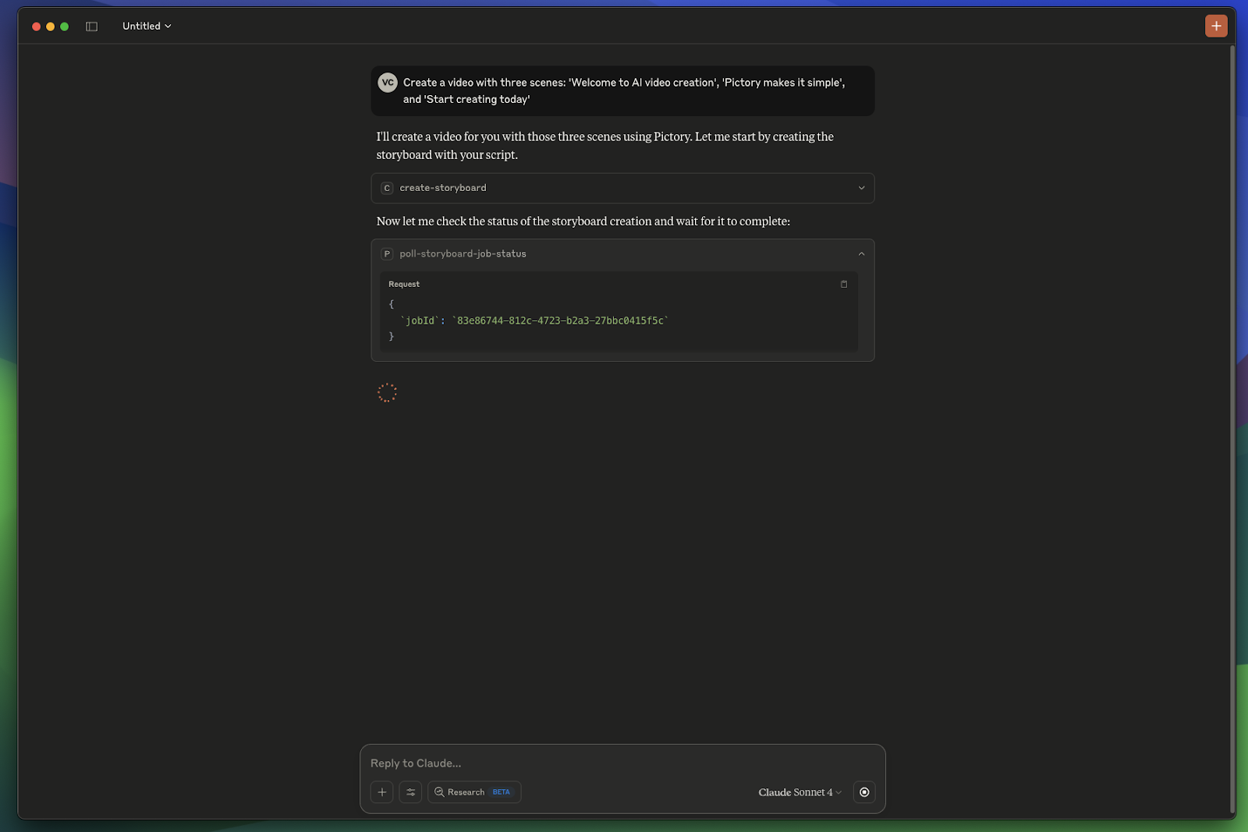Start a new chat with orange plus button
The image size is (1248, 832).
click(1215, 26)
